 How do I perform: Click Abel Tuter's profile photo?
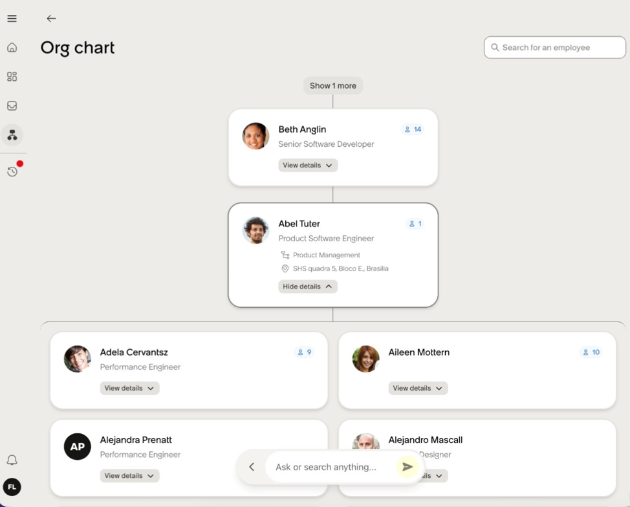click(x=255, y=231)
